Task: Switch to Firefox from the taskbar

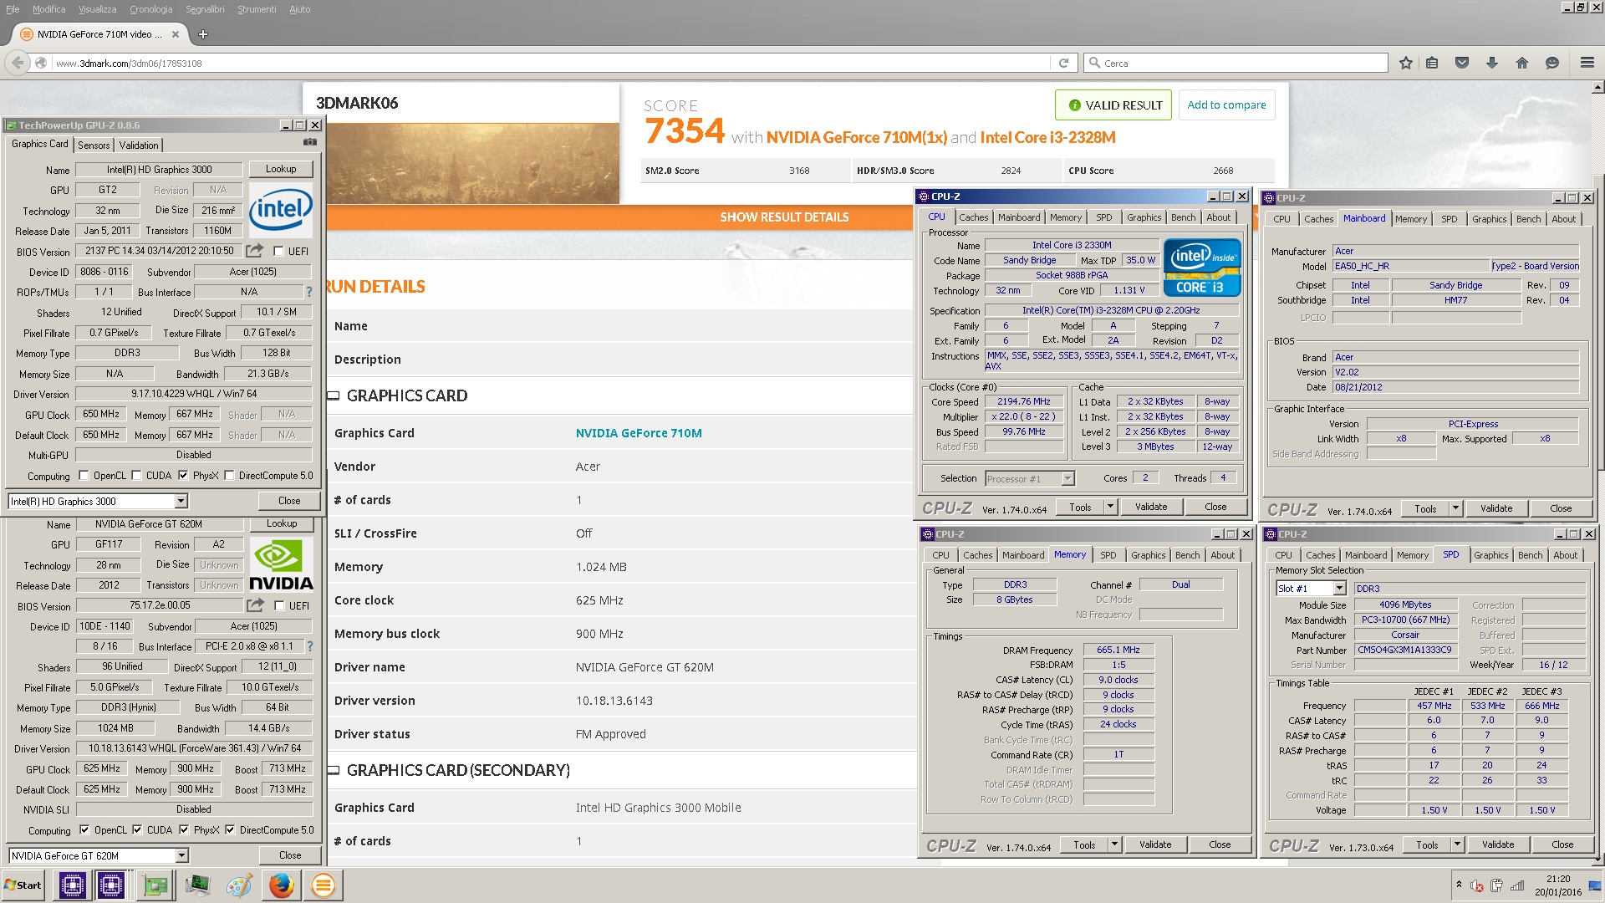Action: point(281,885)
